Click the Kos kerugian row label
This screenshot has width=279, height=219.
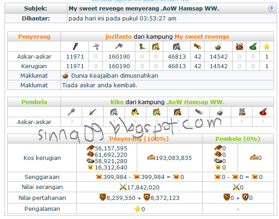pos(42,158)
